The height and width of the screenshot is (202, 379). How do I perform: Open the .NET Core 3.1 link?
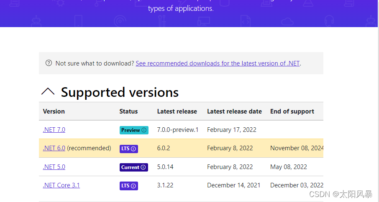pyautogui.click(x=61, y=185)
